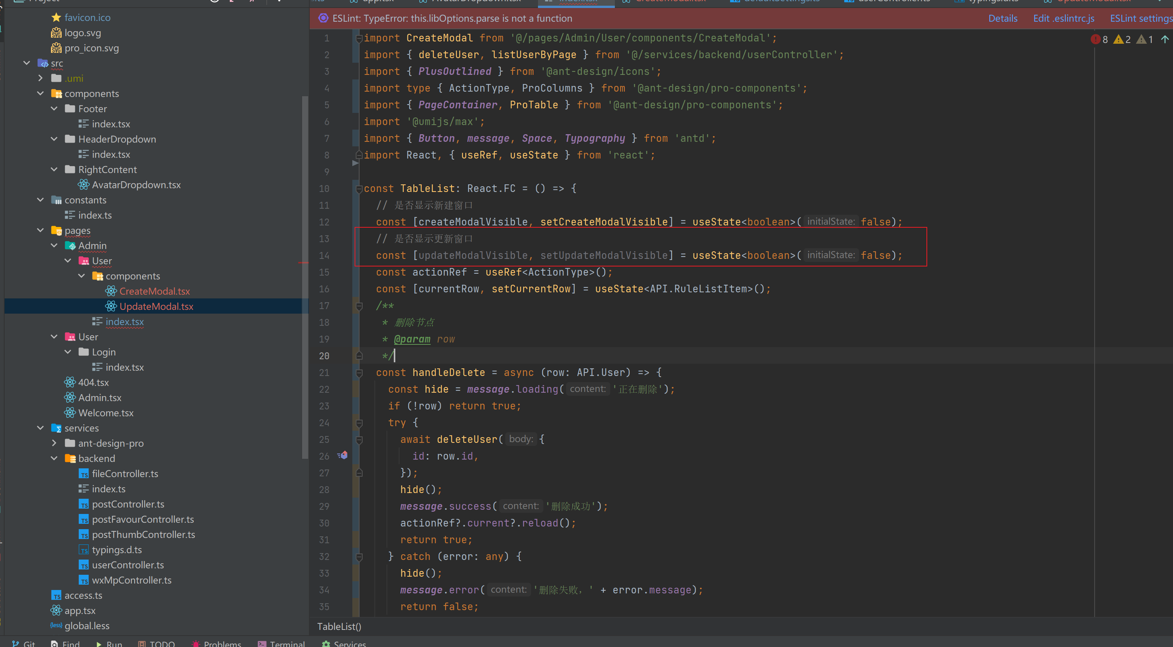Click the React icon beside Welcome.tsx
This screenshot has height=647, width=1173.
click(70, 413)
